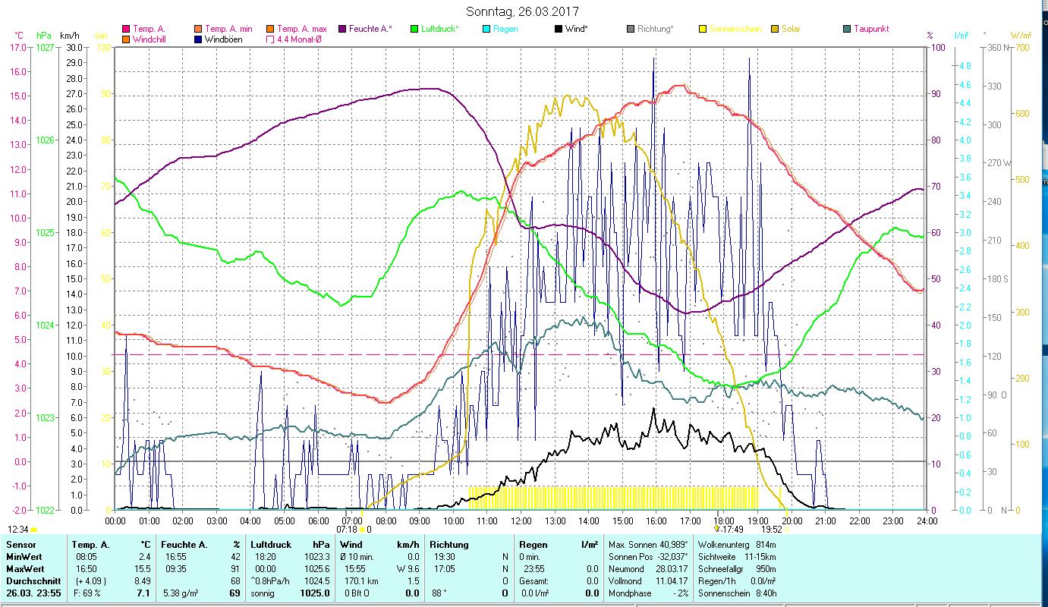Click the sunrise marker at 07:18
Screen dimensions: 1048x607
(361, 529)
